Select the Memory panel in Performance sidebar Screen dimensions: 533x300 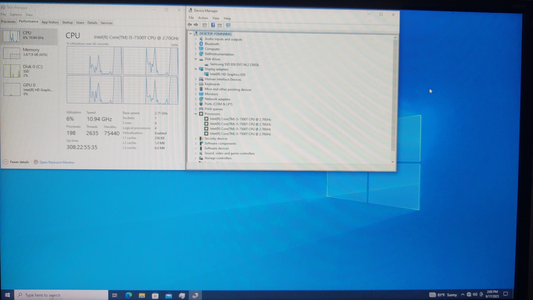[30, 52]
